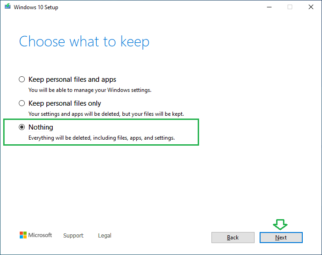The height and width of the screenshot is (255, 322).
Task: Click the 'Choose what to keep' heading
Action: [x=84, y=42]
